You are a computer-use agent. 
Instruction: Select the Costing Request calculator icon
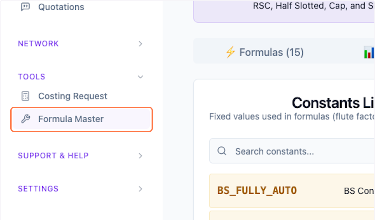(x=25, y=96)
